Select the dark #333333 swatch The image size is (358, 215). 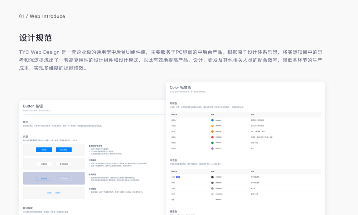click(212, 177)
